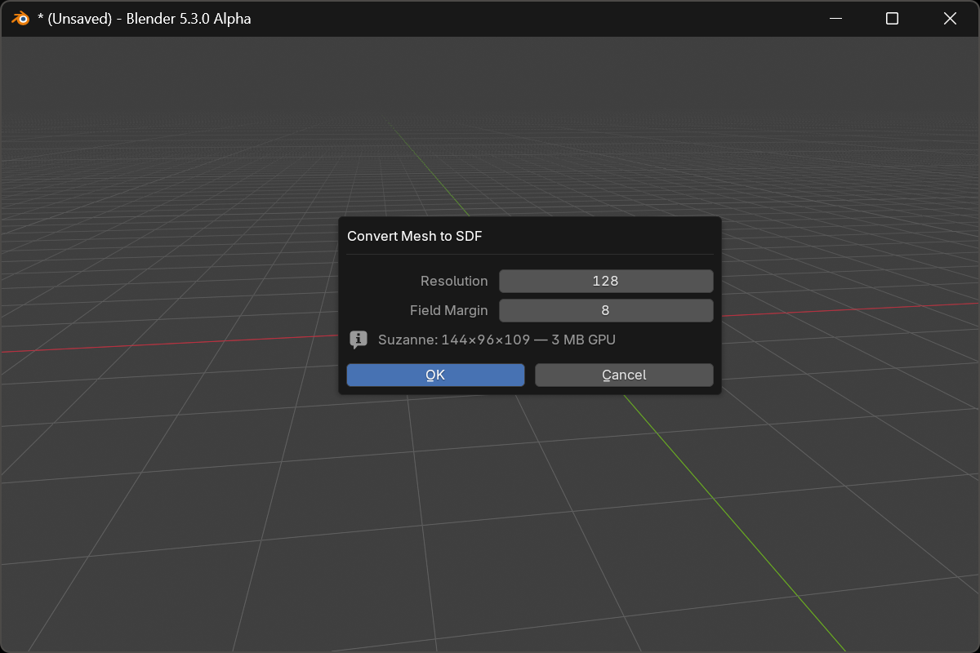Cancel the Convert Mesh to SDF dialog
Screen dimensions: 980x653
624,375
